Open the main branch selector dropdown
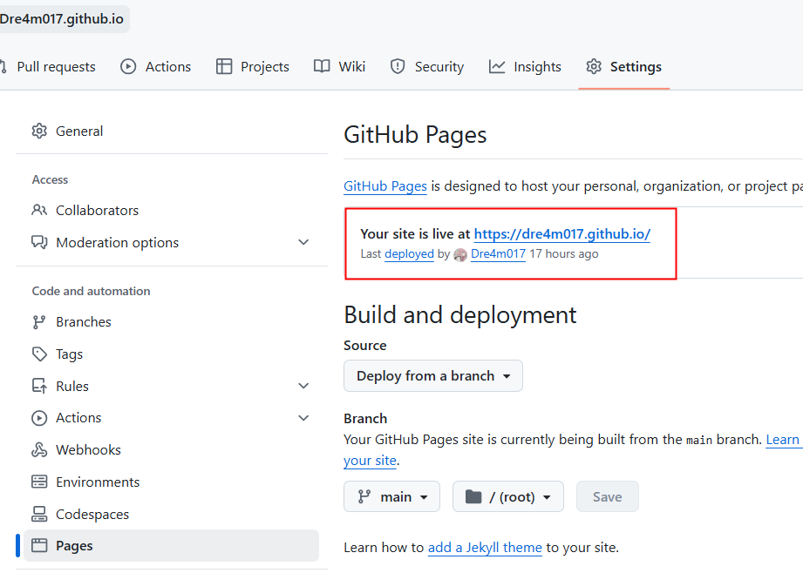 coord(391,496)
